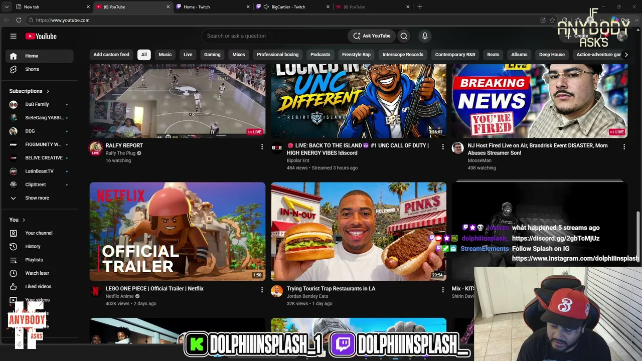Filter the feed by Live
The width and height of the screenshot is (642, 361).
point(188,55)
